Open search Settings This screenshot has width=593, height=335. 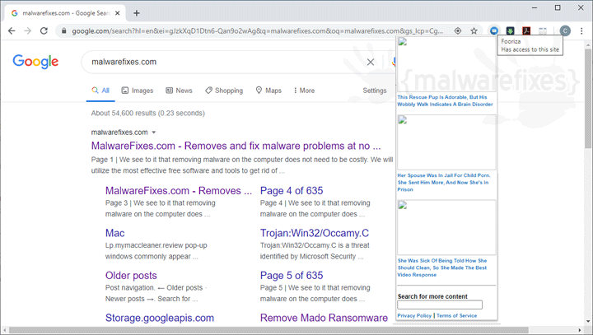[x=375, y=91]
